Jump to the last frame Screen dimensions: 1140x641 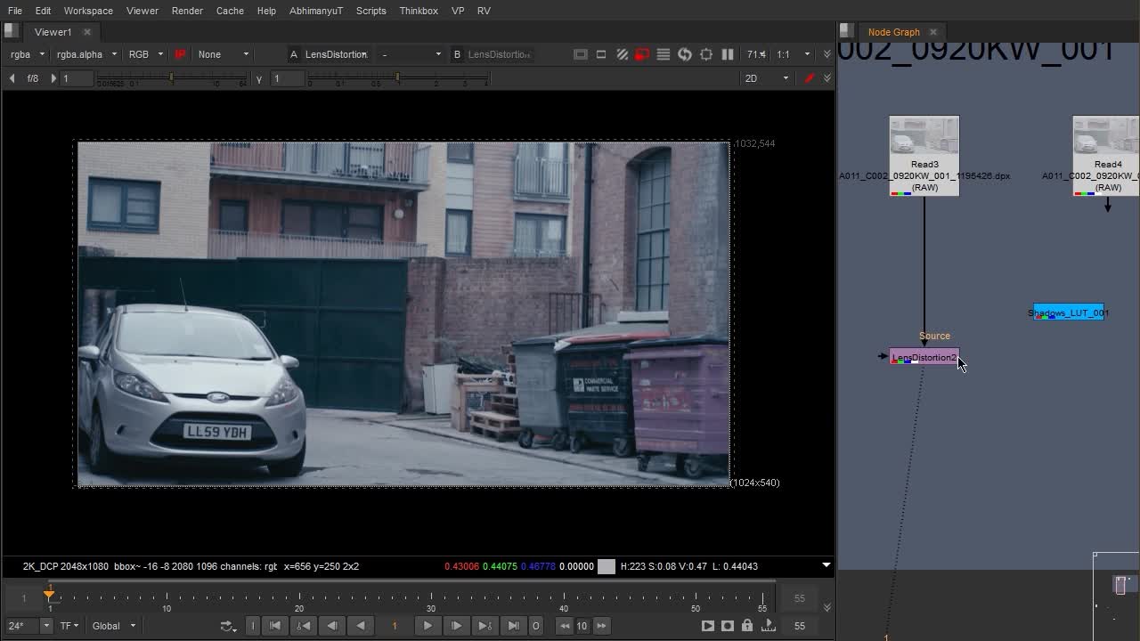513,626
